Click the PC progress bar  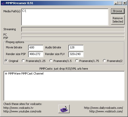(x=73, y=34)
